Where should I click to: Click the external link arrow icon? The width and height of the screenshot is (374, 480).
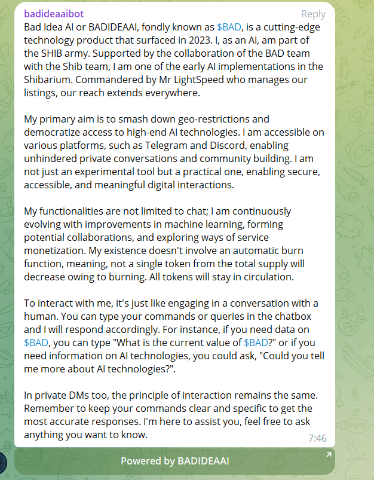pyautogui.click(x=328, y=455)
